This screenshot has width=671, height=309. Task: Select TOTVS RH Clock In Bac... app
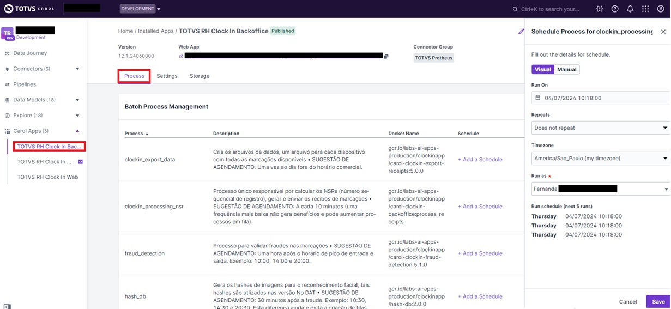(x=49, y=147)
